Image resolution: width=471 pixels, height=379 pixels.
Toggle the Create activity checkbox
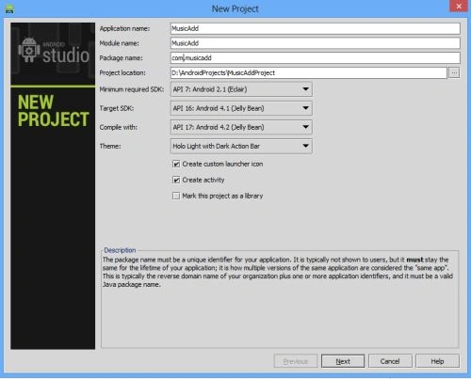[x=176, y=180]
